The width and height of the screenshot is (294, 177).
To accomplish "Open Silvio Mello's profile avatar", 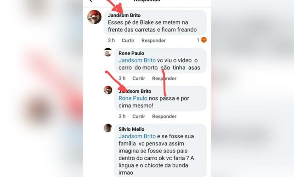I will pos(108,128).
